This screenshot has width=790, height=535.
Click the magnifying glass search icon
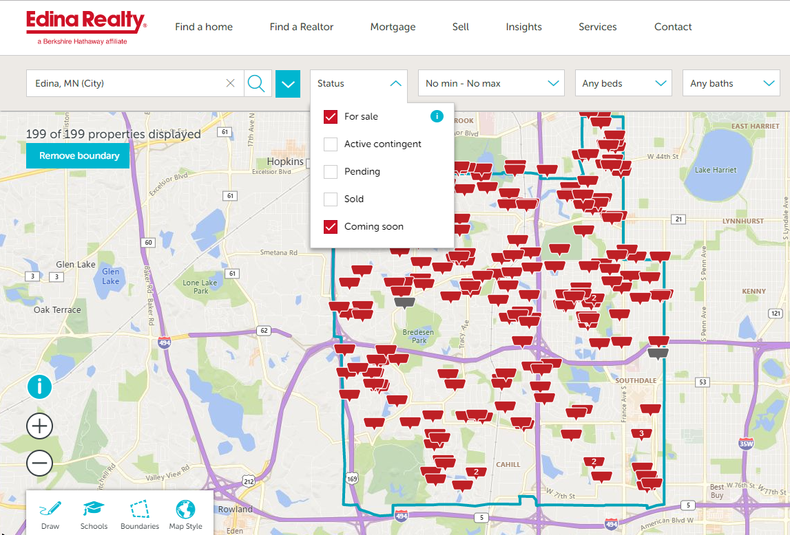pos(256,83)
